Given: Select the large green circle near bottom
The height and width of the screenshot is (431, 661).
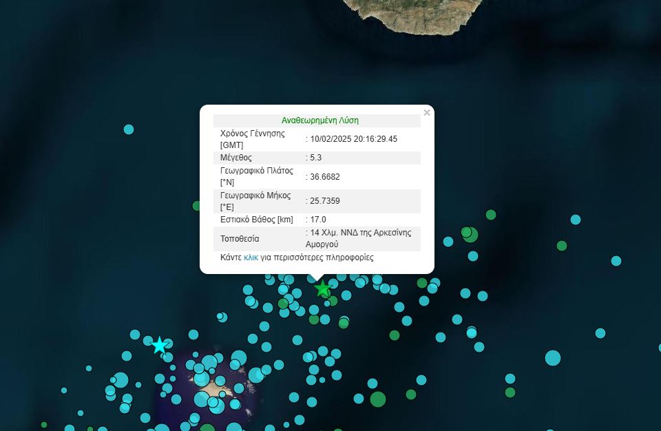Looking at the screenshot, I should (x=378, y=399).
